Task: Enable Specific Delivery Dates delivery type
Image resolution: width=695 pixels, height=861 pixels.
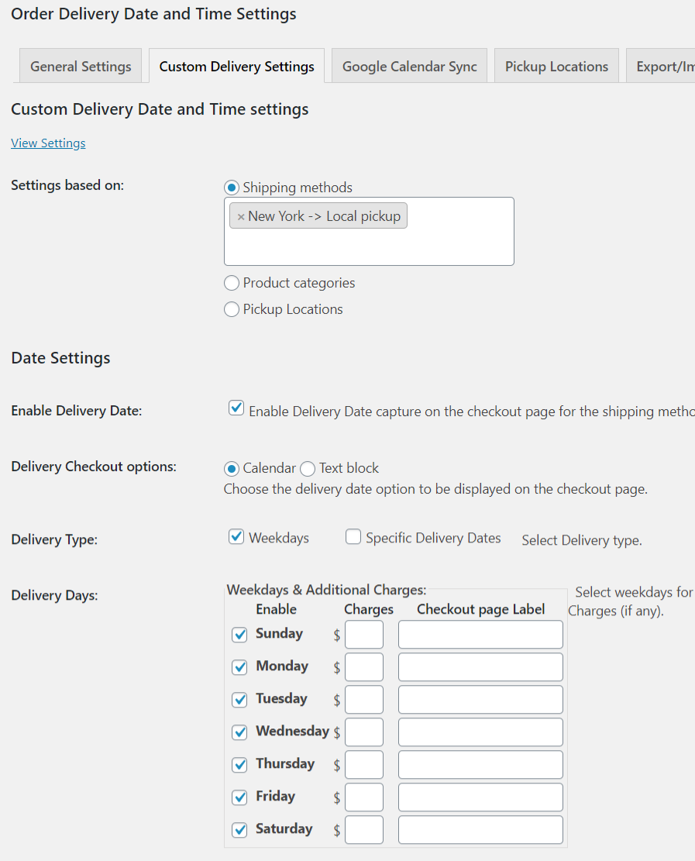Action: (x=353, y=536)
